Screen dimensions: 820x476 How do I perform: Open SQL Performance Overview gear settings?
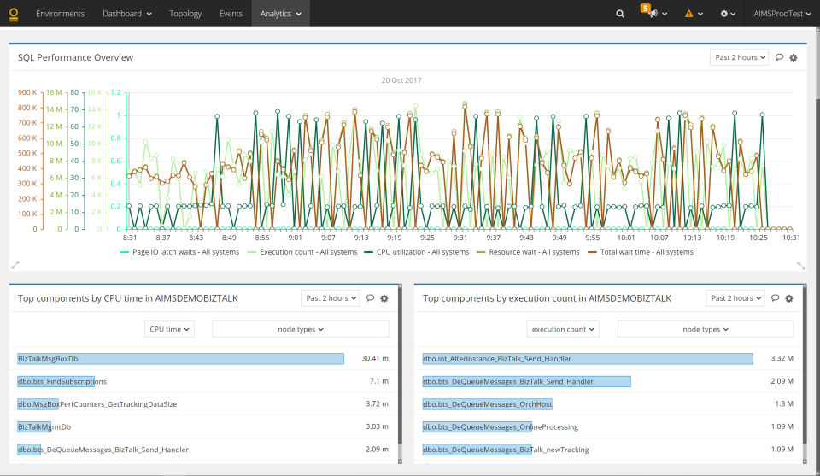pos(794,57)
